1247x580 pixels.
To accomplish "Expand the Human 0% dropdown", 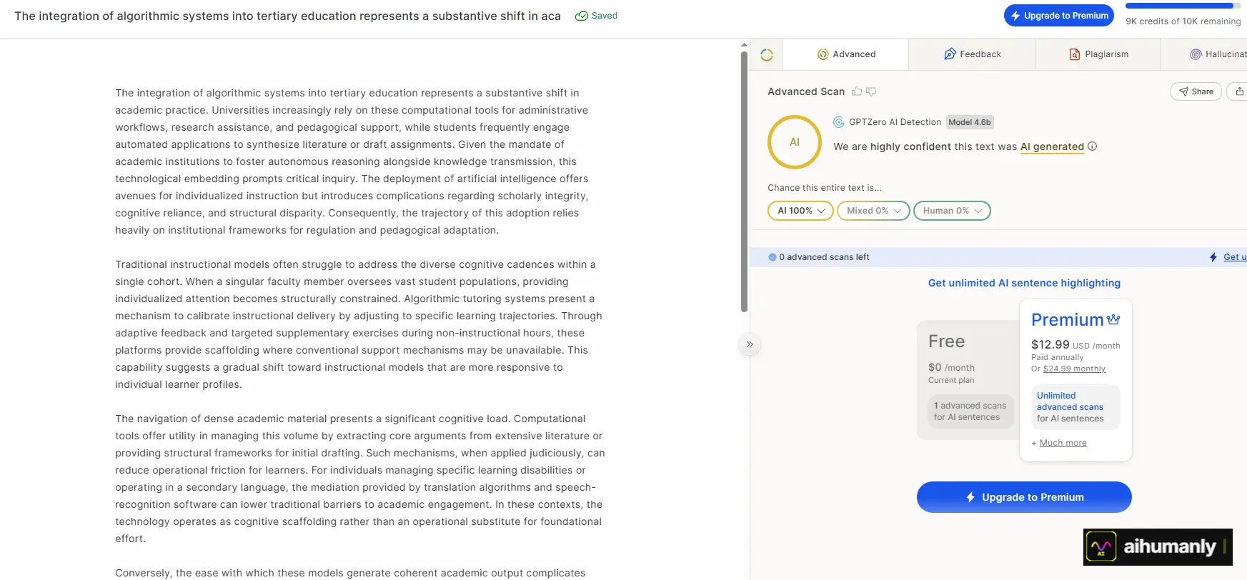I will [952, 211].
